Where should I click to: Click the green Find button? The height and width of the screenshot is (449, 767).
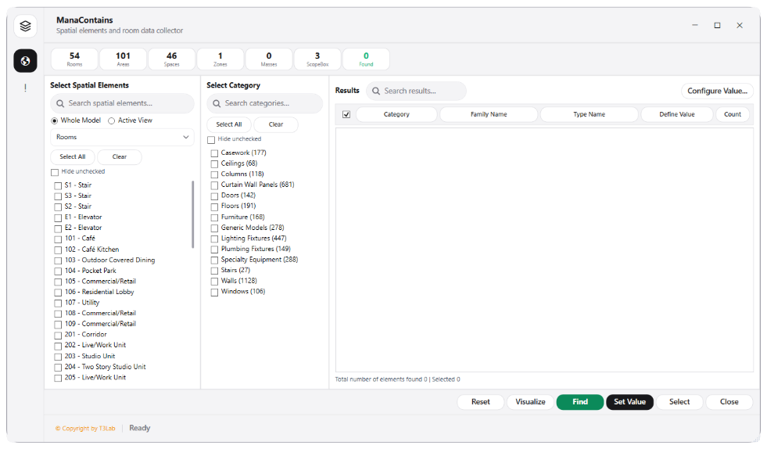click(x=579, y=402)
